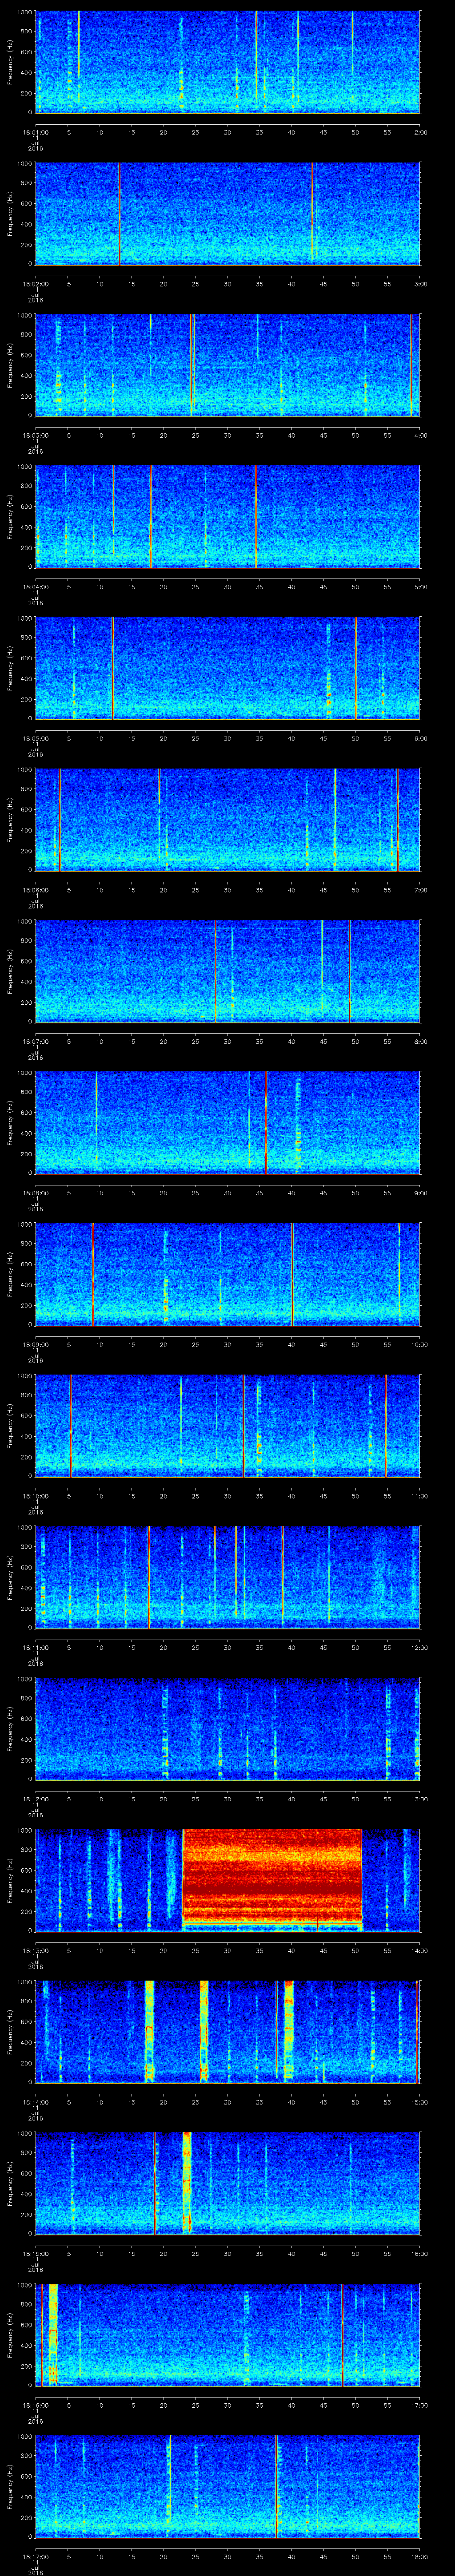Screen dimensions: 455x2576
Task: Click the 18:11:00 start time label
Action: (35, 1647)
